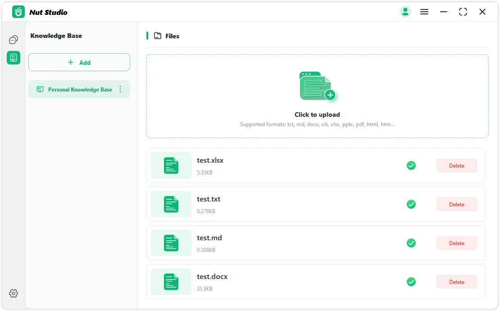The image size is (500, 311).
Task: Click the book icon beside Personal Knowledge Base
Action: (x=40, y=89)
